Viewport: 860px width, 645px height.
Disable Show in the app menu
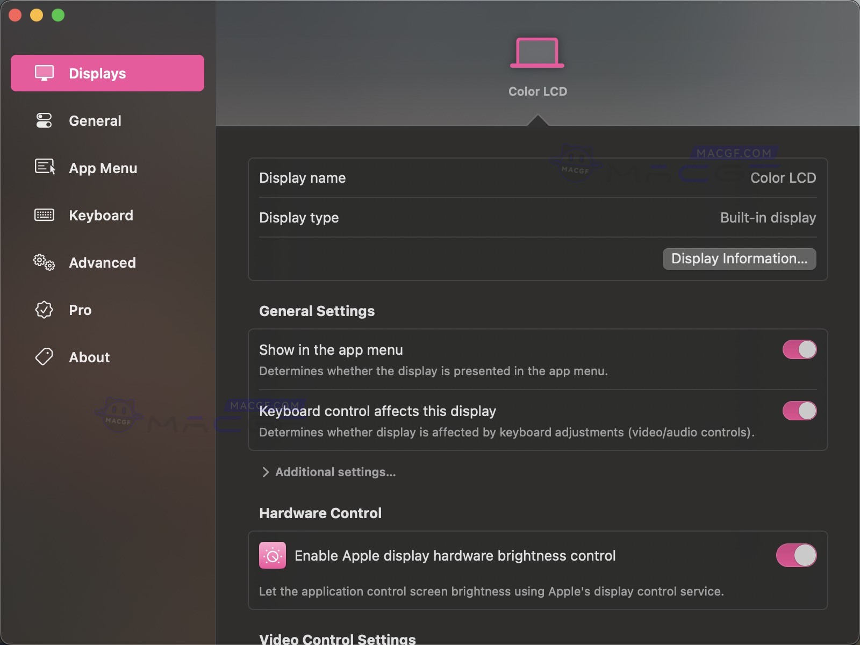click(800, 349)
